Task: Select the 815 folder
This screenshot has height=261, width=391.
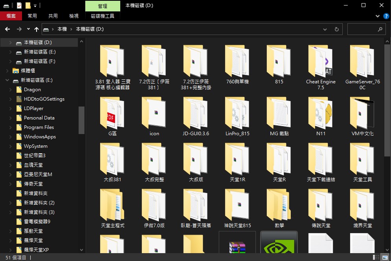Action: click(x=279, y=64)
